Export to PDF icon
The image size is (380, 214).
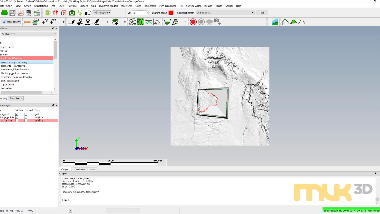(x=20, y=13)
